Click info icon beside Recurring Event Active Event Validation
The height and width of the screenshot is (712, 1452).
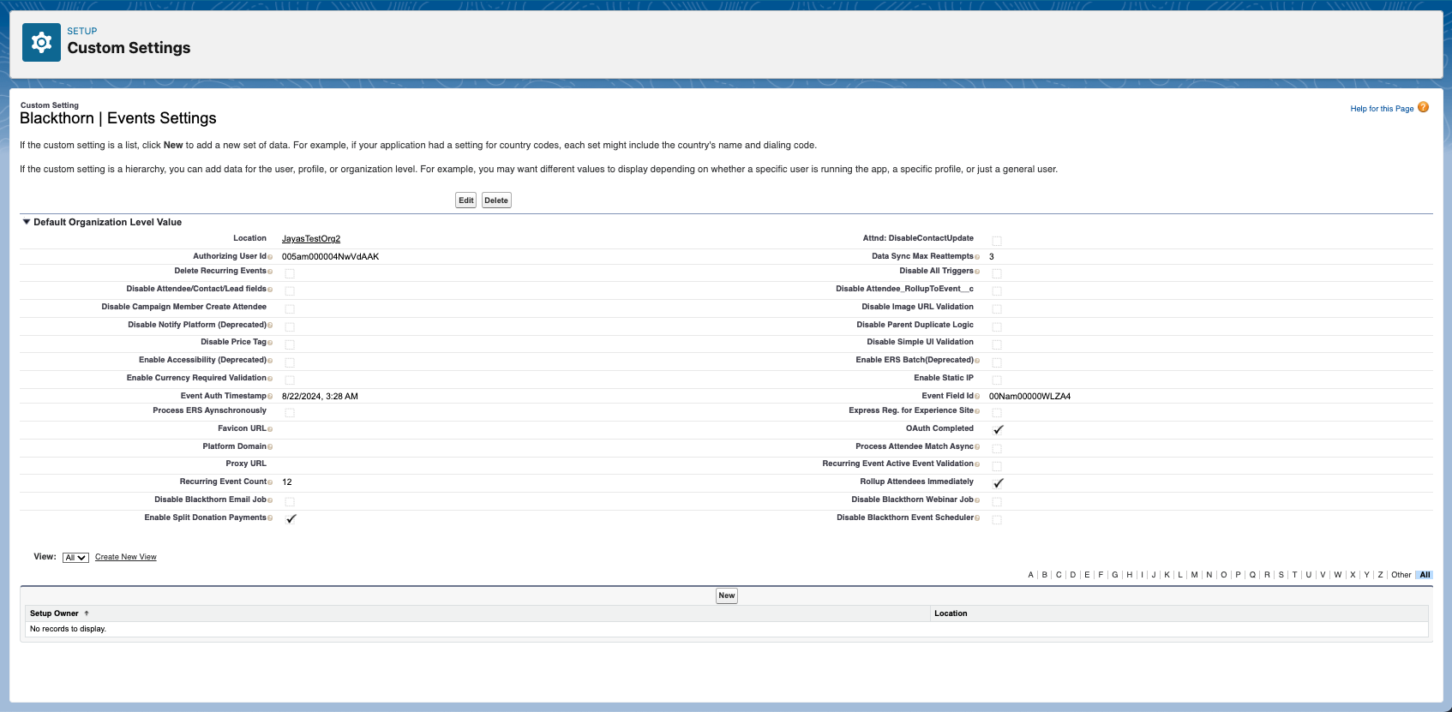click(x=977, y=464)
